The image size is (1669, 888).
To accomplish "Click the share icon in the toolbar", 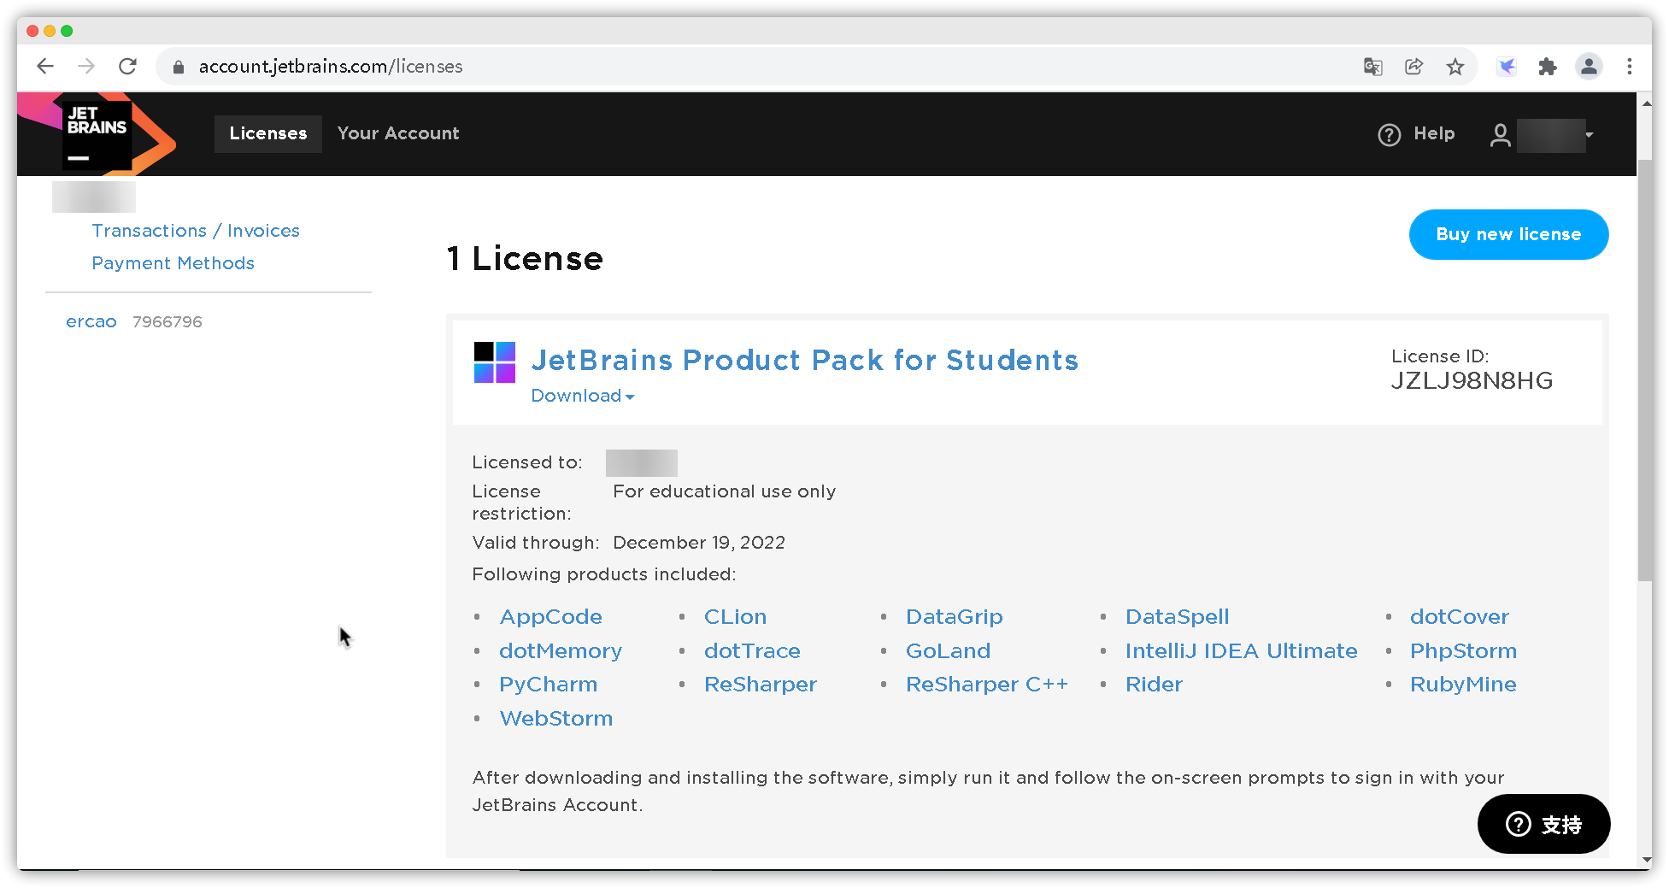I will click(x=1414, y=66).
